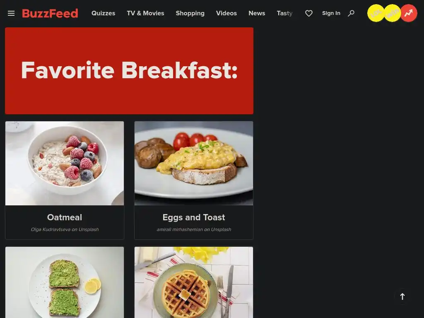Select the waffle photo answer
The image size is (424, 318).
(x=194, y=282)
